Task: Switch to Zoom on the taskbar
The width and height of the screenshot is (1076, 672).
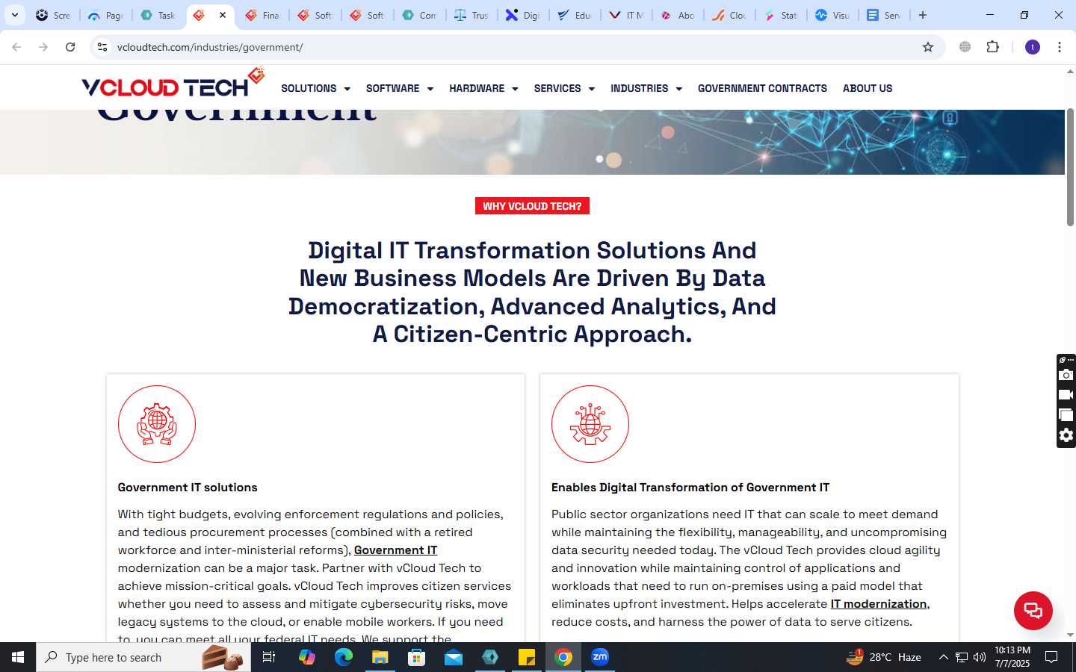Action: pyautogui.click(x=600, y=657)
